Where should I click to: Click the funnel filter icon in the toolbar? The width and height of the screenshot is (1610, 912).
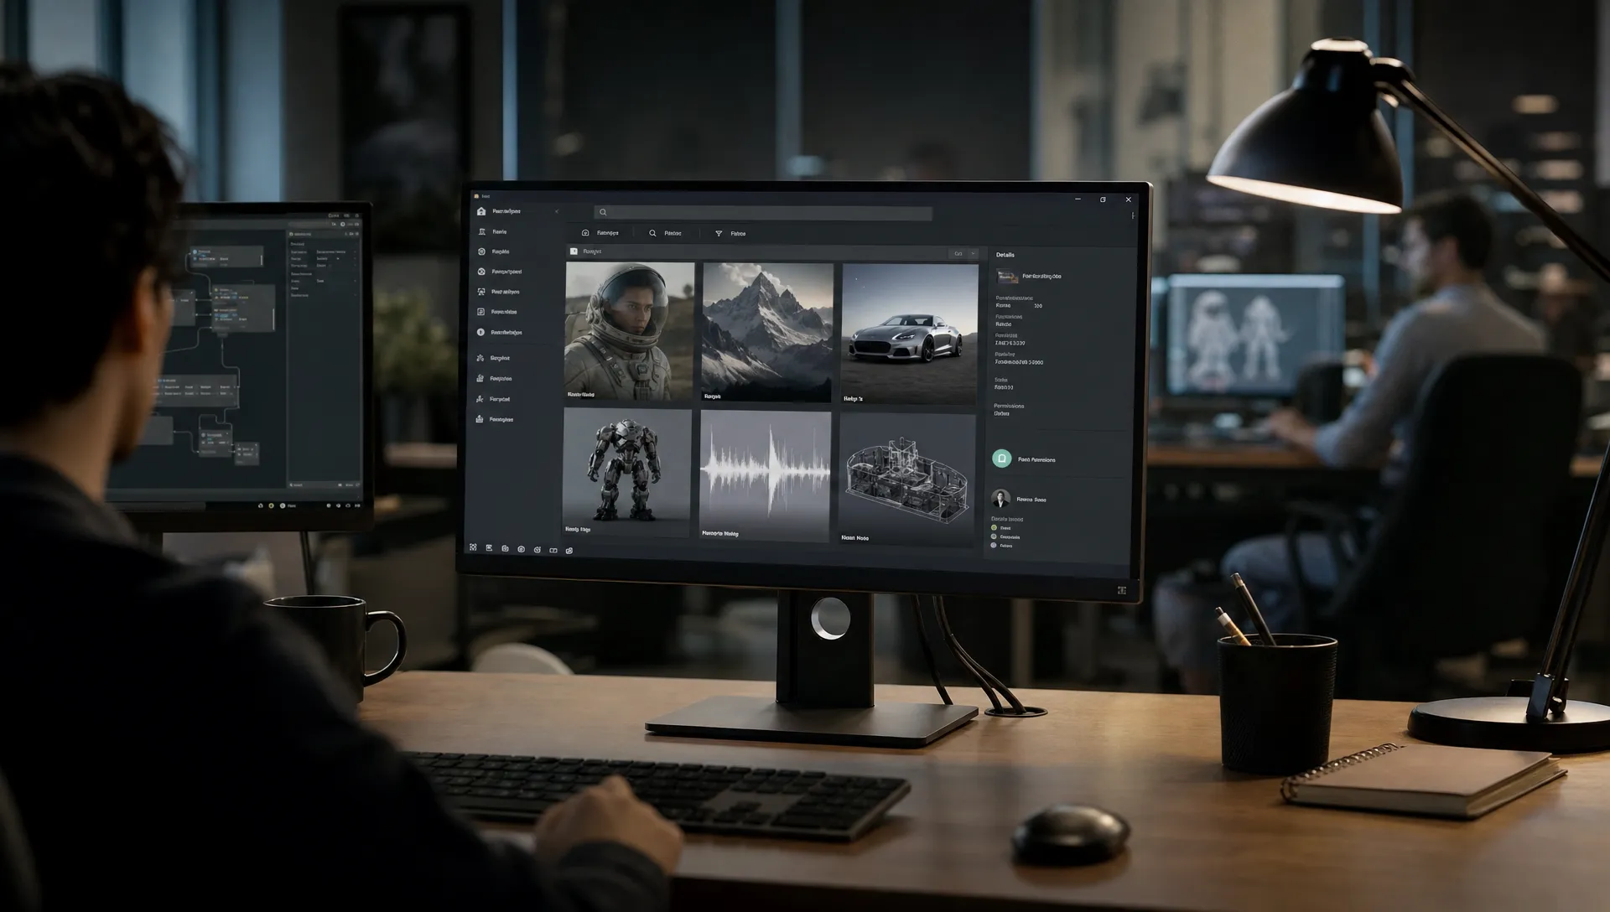[x=719, y=234]
